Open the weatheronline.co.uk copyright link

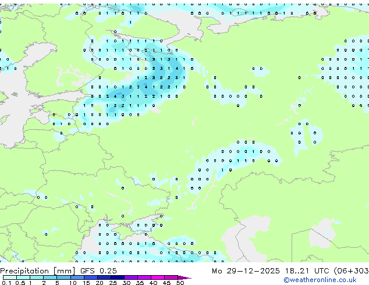(320, 280)
